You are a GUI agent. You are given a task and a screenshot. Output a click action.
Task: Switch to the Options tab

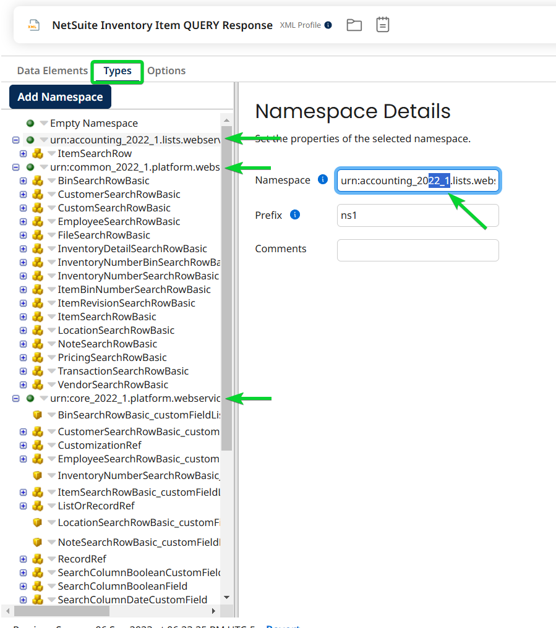166,70
